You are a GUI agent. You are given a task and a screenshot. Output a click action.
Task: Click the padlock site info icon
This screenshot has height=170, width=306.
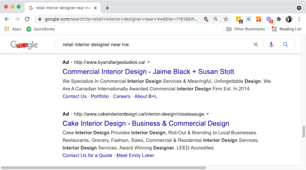coord(40,19)
